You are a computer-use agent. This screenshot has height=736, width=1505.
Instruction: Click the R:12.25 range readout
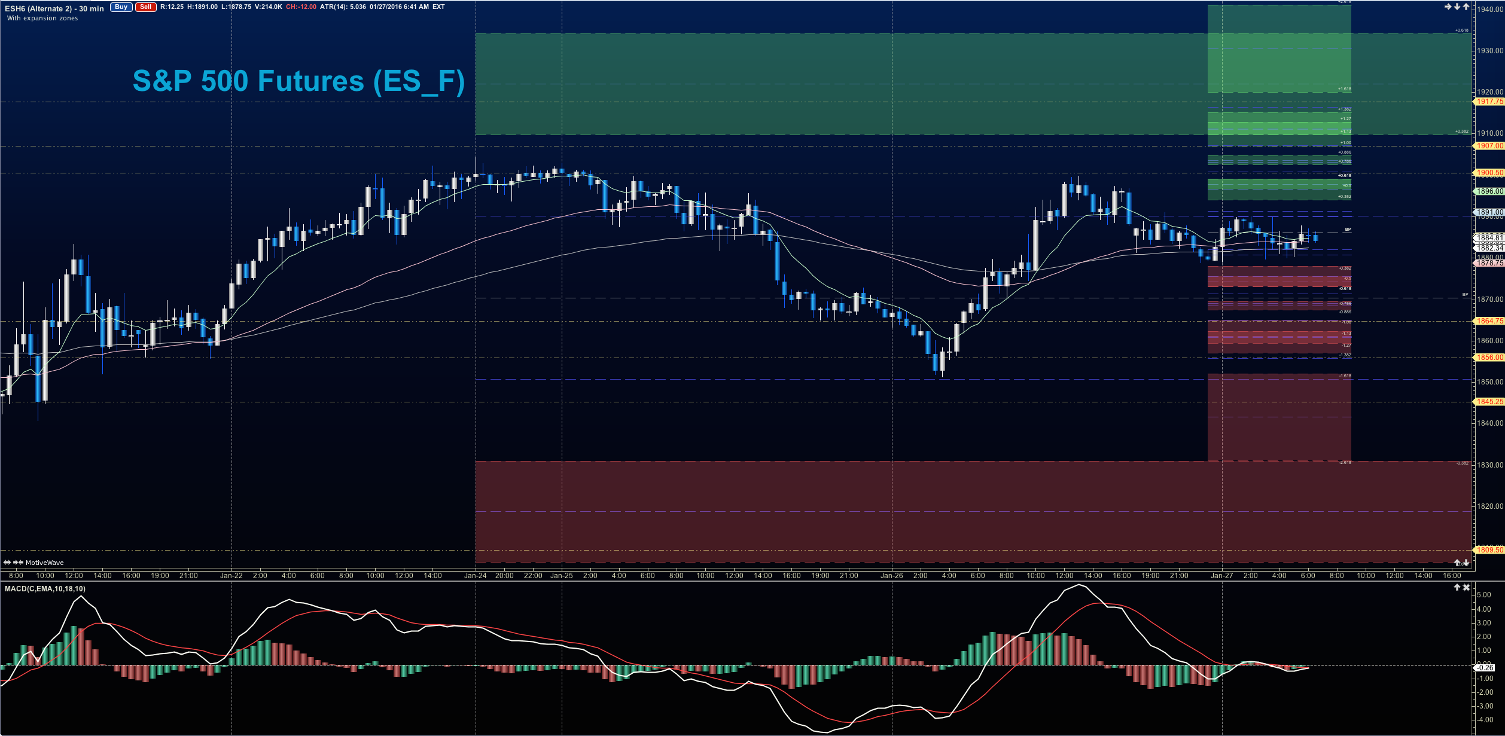click(x=172, y=7)
